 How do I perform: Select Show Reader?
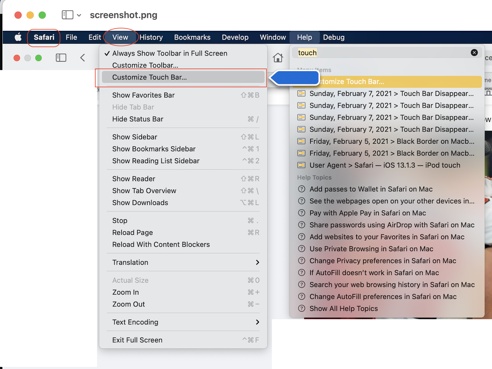183,179
